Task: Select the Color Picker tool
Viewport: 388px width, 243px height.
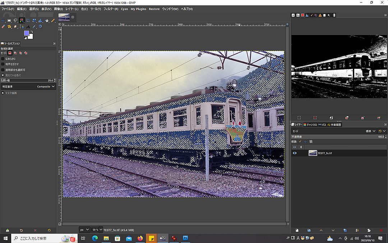Action: [x=34, y=27]
